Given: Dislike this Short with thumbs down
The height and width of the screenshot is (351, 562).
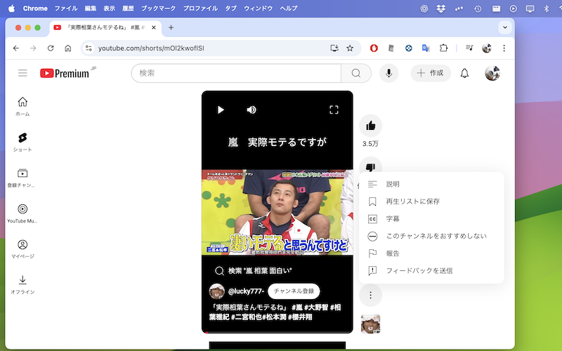Looking at the screenshot, I should point(371,166).
